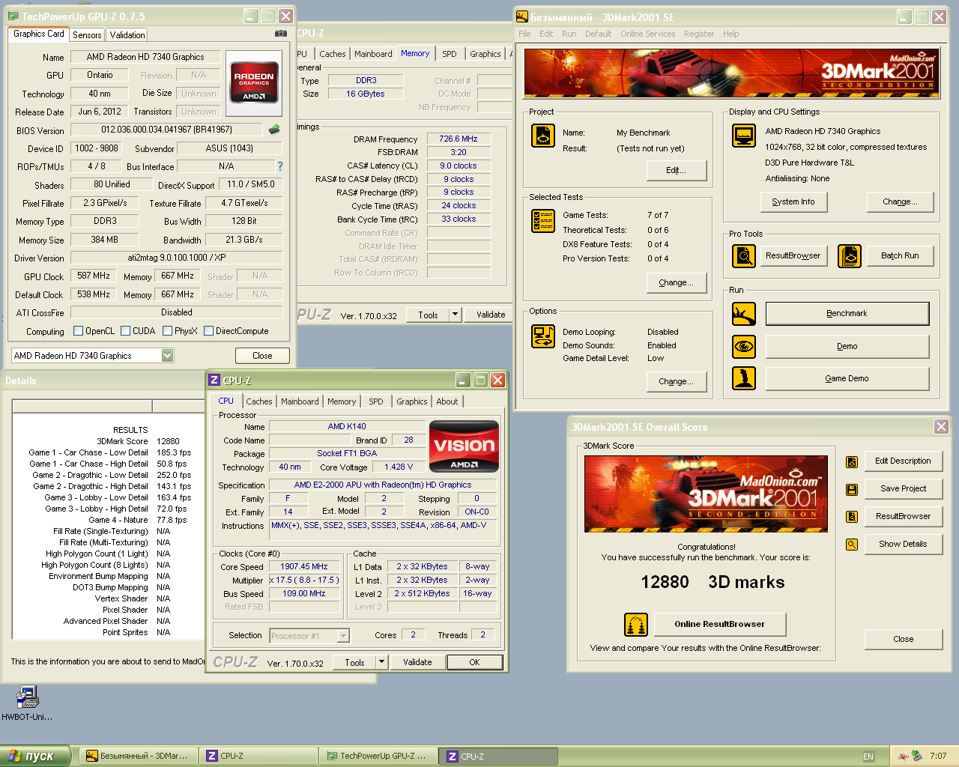Click the GPU name field in GPU-Z

pos(145,57)
